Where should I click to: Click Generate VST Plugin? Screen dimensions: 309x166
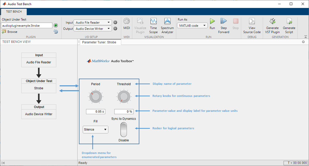tap(272, 25)
